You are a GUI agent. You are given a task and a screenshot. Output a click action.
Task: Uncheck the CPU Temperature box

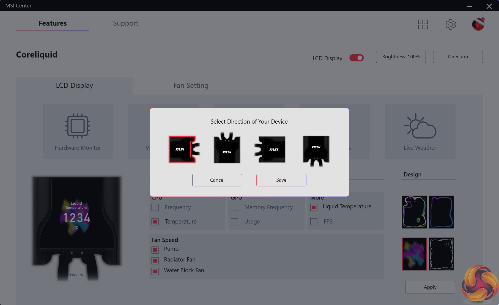155,222
